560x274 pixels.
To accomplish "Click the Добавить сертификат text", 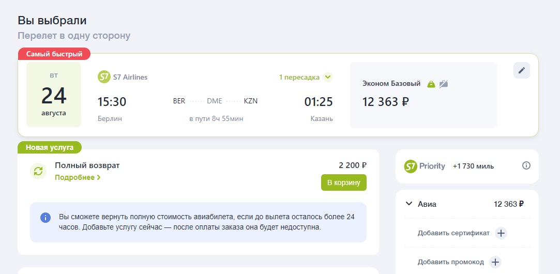I will [453, 233].
